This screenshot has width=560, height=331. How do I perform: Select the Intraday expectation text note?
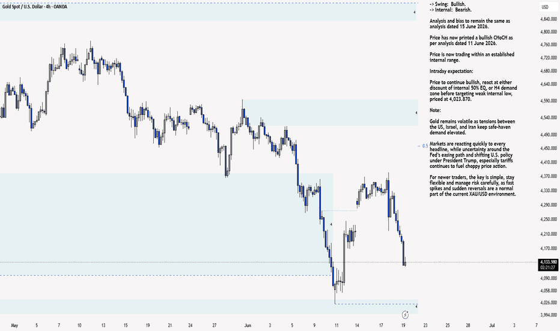pyautogui.click(x=451, y=71)
